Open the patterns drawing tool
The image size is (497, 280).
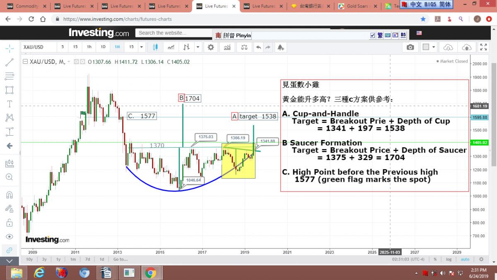pos(9,118)
